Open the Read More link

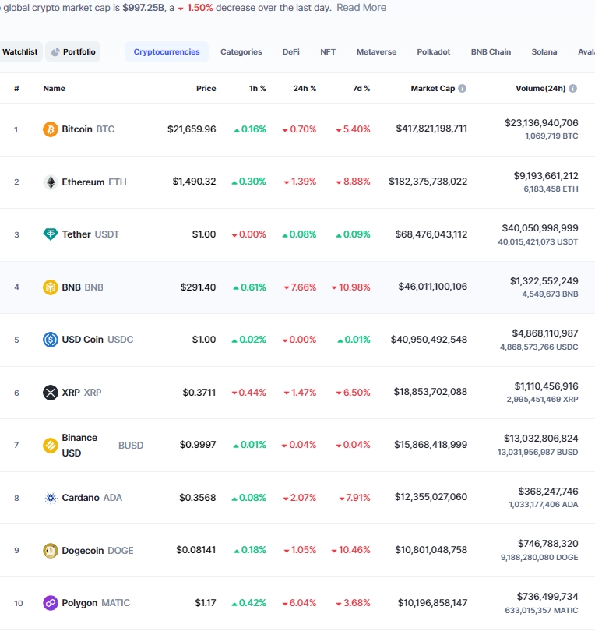pos(361,8)
